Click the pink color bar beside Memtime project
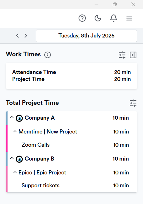Screen dimensions: 143x204 [7, 139]
